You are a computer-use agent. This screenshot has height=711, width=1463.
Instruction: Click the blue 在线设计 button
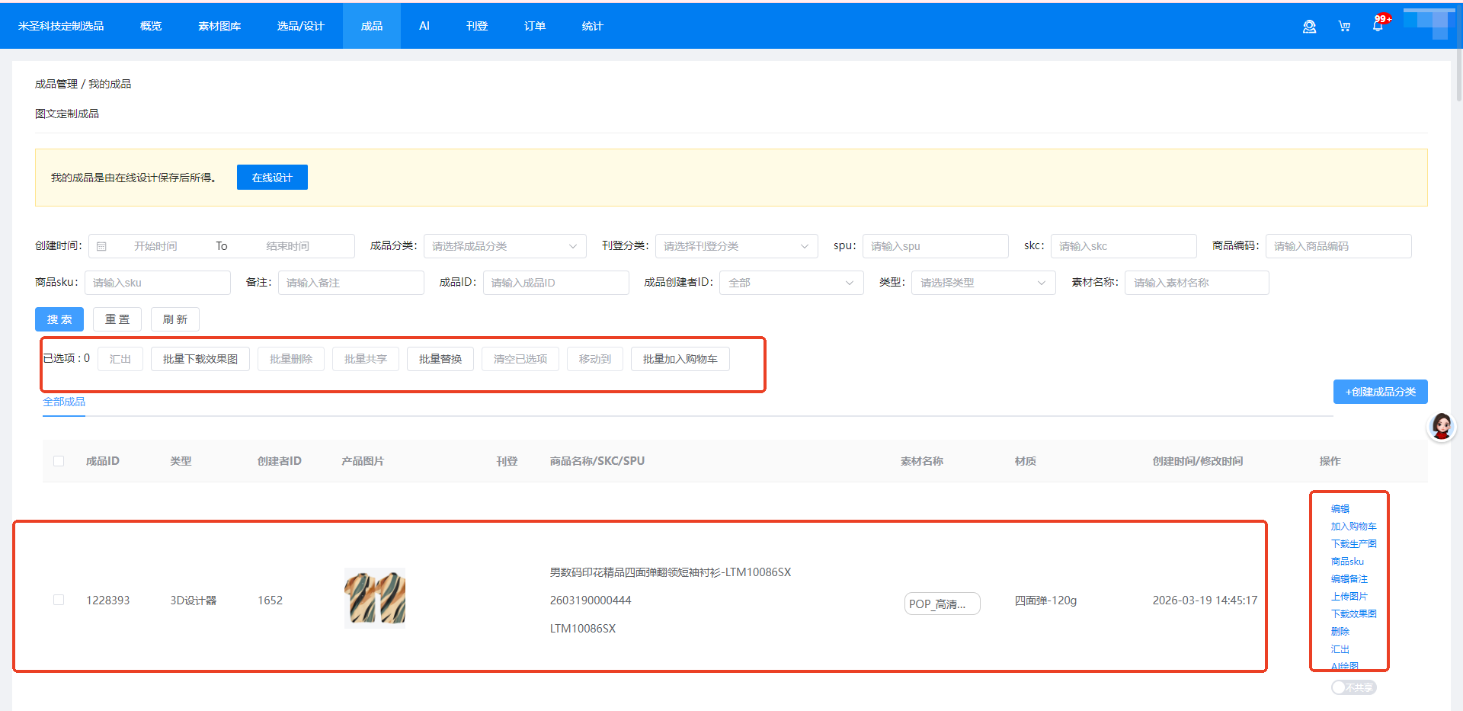pyautogui.click(x=272, y=178)
